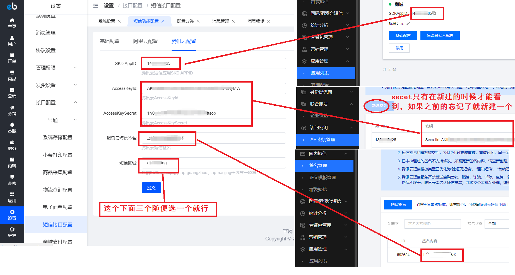
Task: Click the 创建签名 button
Action: tap(398, 204)
